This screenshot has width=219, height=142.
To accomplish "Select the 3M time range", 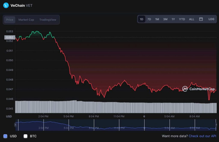I will (165, 19).
